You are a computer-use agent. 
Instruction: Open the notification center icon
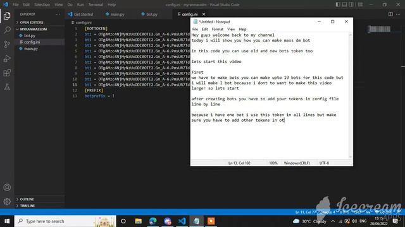395,221
